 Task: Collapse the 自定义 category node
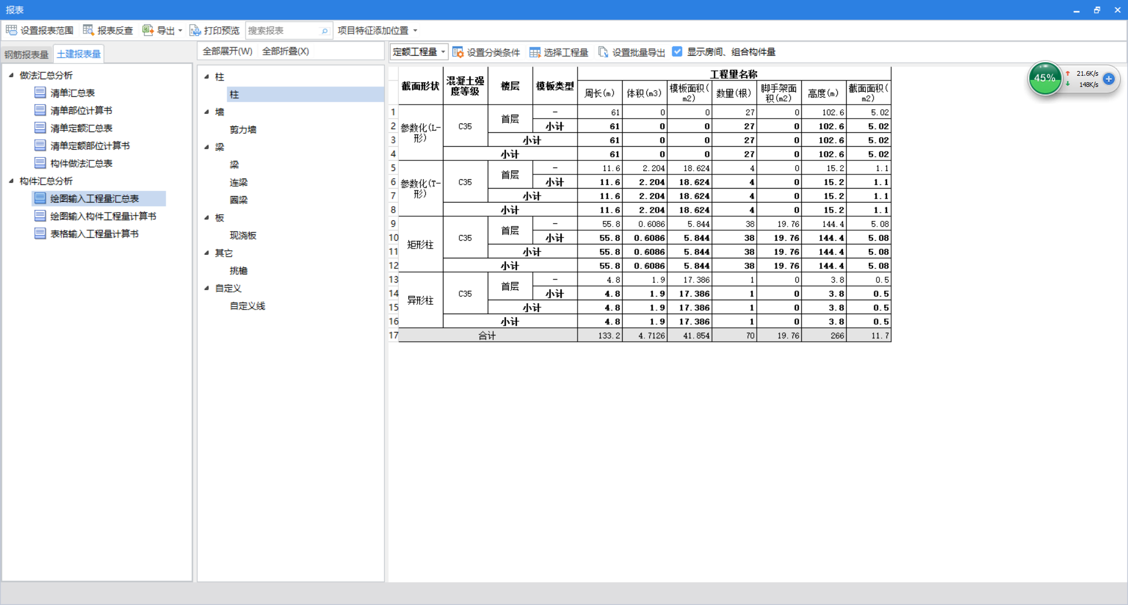(x=207, y=288)
